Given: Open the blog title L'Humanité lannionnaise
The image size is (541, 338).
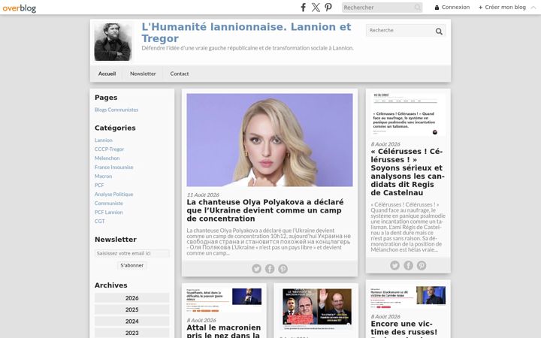Looking at the screenshot, I should (246, 32).
